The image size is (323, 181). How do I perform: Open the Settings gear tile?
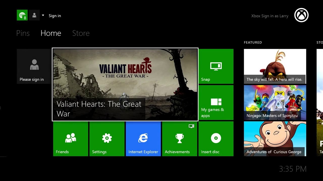point(107,139)
